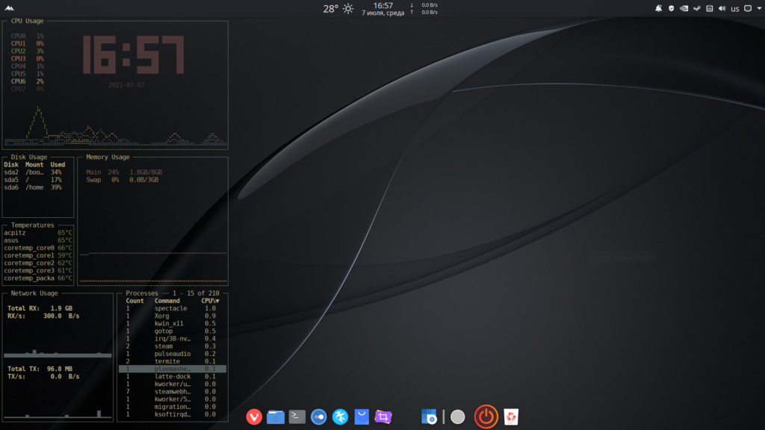Select the steamwebh.. process row
Screen dimensions: 765x430
pyautogui.click(x=173, y=391)
